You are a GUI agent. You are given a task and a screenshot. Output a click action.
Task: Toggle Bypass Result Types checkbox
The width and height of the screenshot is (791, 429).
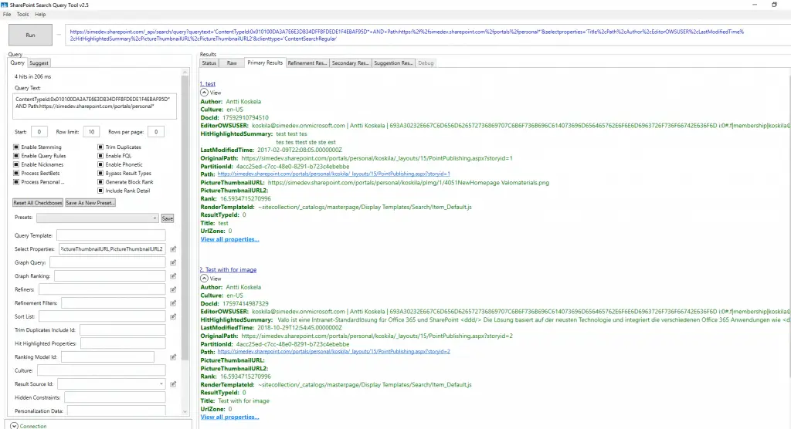click(x=100, y=174)
